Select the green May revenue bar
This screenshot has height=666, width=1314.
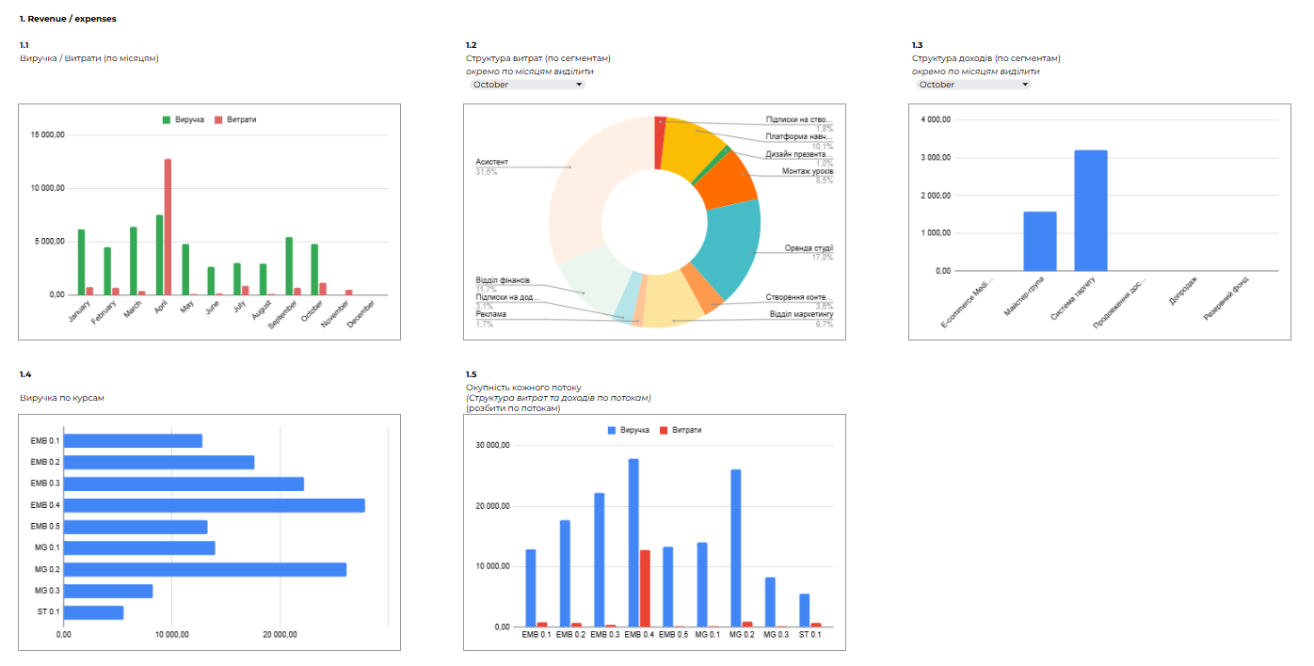click(x=185, y=269)
